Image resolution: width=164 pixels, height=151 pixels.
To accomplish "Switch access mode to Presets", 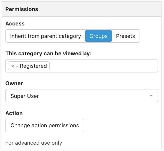I will coord(125,36).
